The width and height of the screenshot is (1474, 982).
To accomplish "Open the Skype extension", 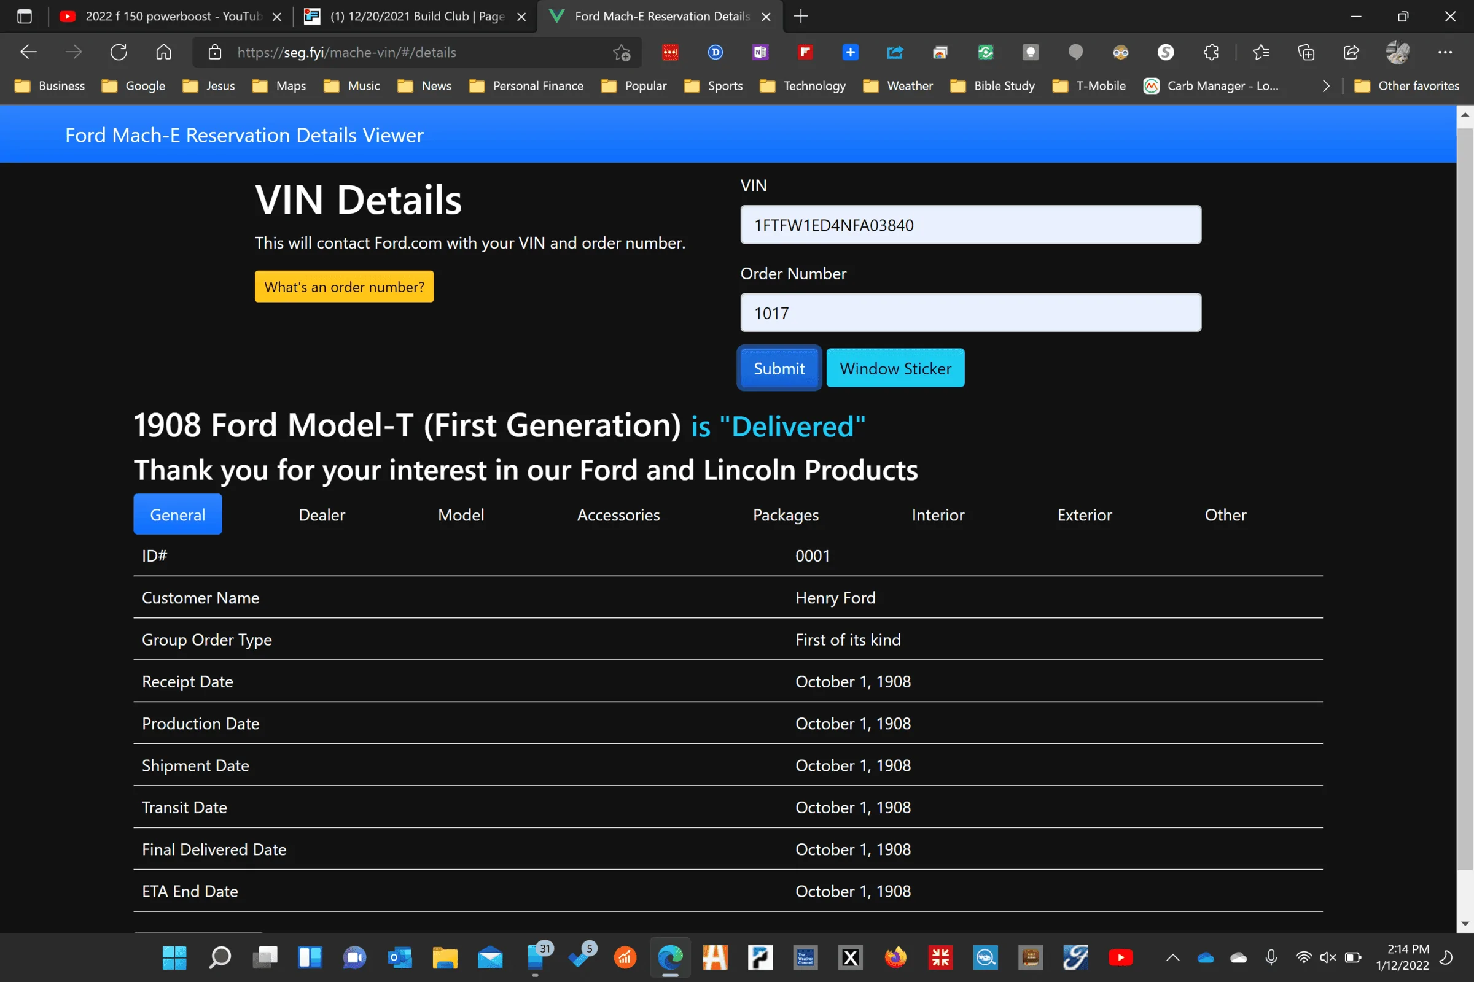I will click(1166, 53).
